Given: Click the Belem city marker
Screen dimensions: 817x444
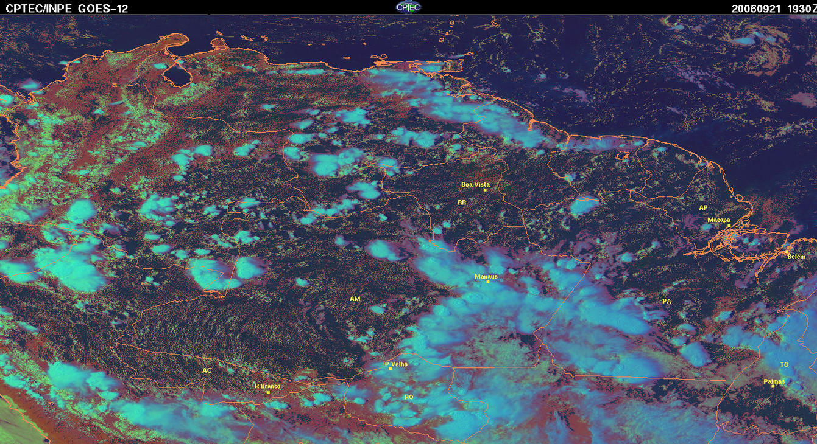Looking at the screenshot, I should [787, 252].
